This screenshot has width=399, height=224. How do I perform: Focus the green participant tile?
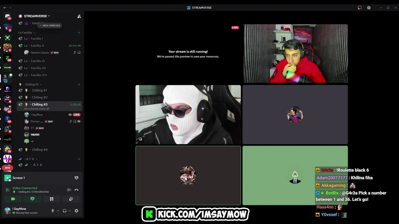click(295, 175)
